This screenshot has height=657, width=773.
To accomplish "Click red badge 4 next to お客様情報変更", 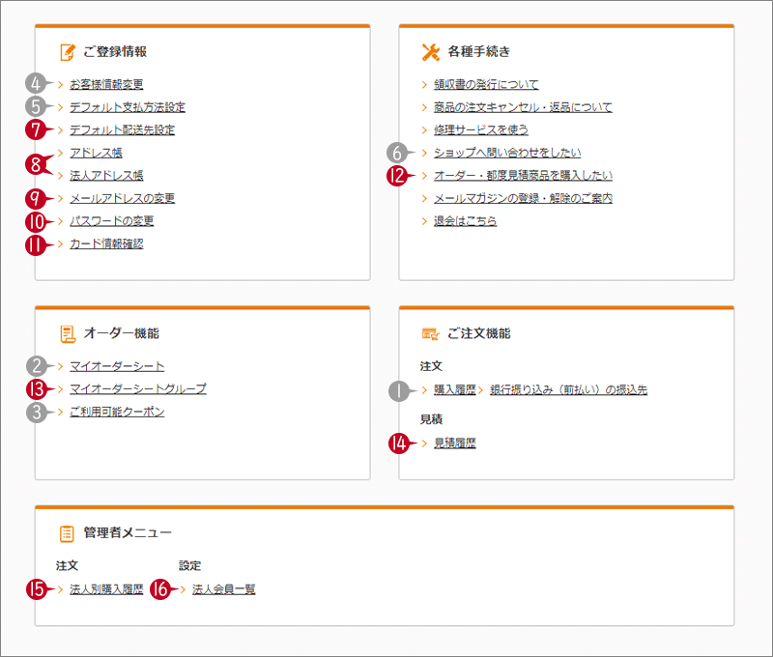I will (37, 83).
